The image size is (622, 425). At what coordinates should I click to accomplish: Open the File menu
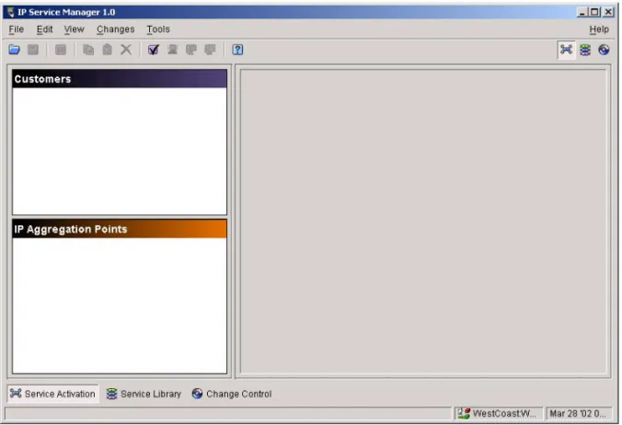click(17, 29)
